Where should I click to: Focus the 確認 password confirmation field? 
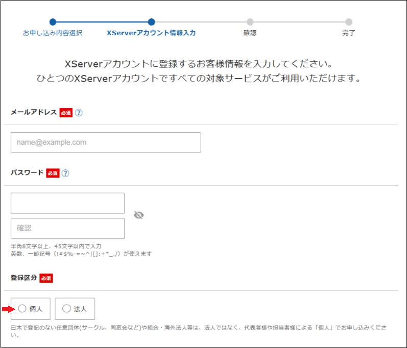pos(67,229)
